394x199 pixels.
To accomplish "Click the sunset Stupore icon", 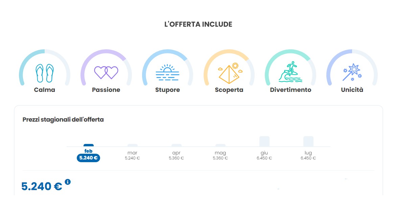I will click(x=167, y=73).
